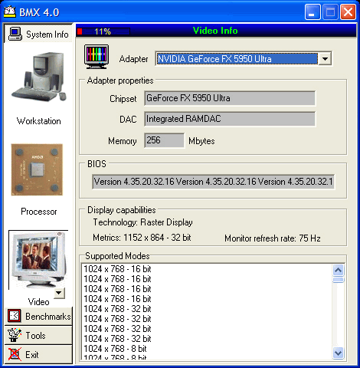Viewport: 360px width, 368px height.
Task: Click the Workstation label
Action: (x=39, y=121)
